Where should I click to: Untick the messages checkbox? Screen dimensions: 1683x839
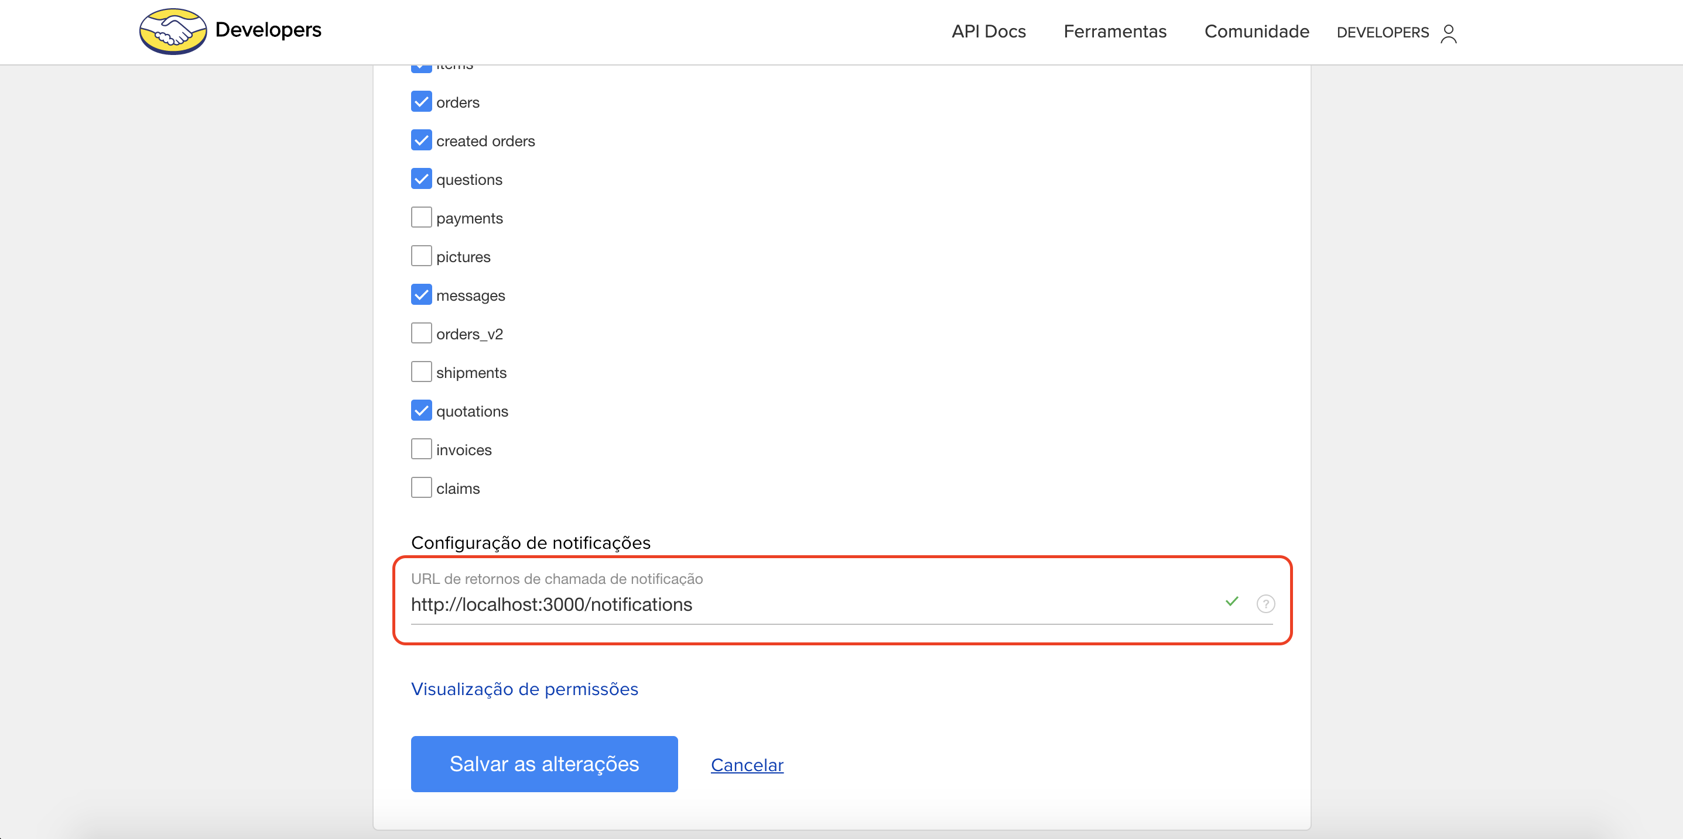click(422, 294)
